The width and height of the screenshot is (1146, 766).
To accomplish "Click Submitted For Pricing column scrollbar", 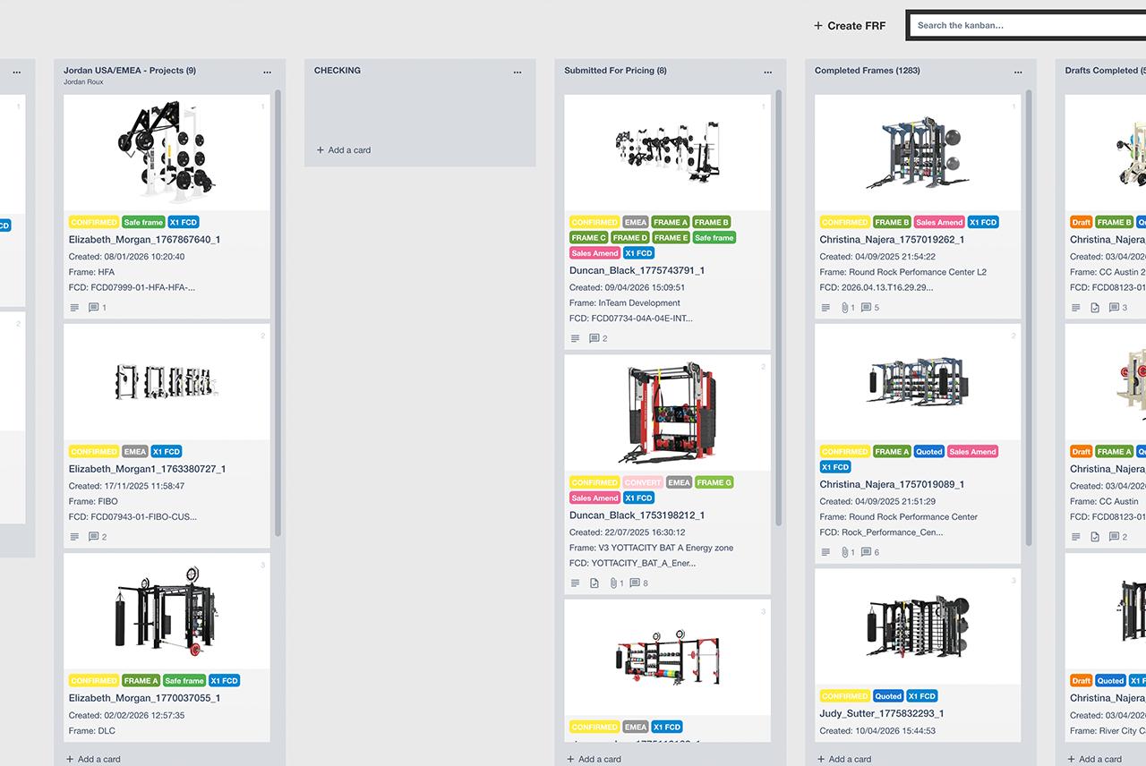I will tap(778, 307).
